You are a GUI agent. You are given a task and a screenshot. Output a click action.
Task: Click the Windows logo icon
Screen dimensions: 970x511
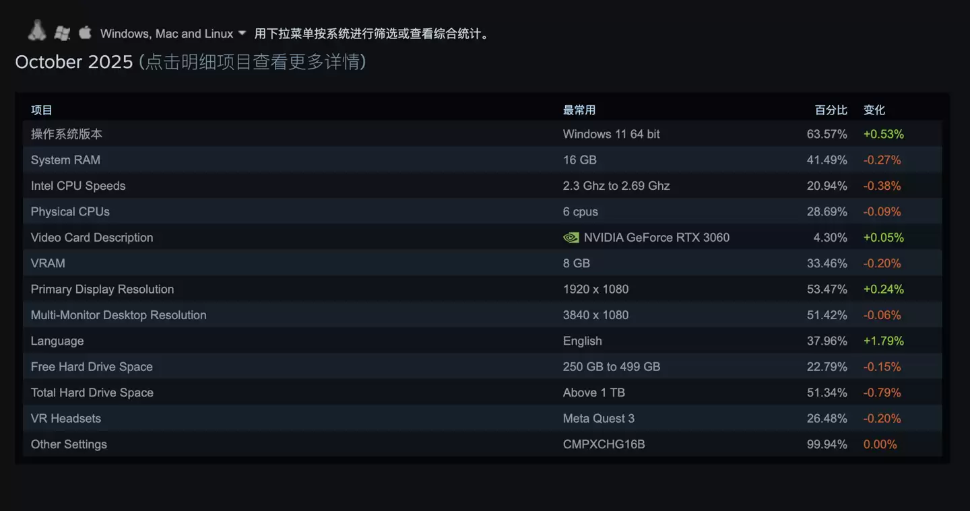62,32
